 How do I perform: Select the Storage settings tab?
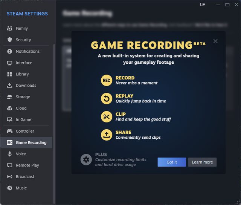23,97
